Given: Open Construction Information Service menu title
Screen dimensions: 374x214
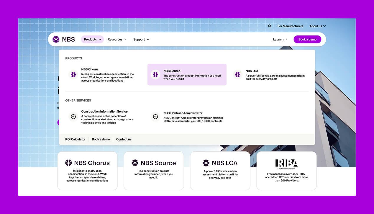Looking at the screenshot, I should [104, 111].
